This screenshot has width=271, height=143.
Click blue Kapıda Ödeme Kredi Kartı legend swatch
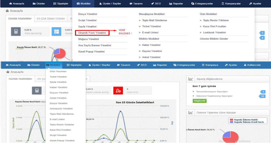[232, 122]
